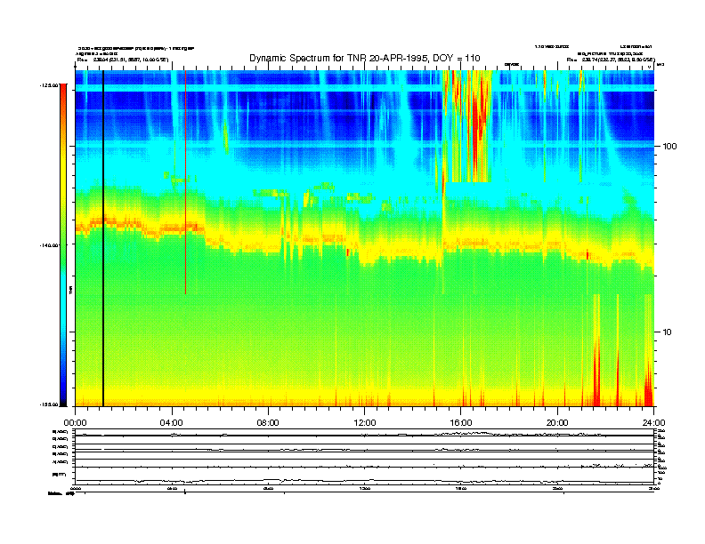Click the '10' frequency axis label
Screen dimensions: 705x544
[667, 332]
